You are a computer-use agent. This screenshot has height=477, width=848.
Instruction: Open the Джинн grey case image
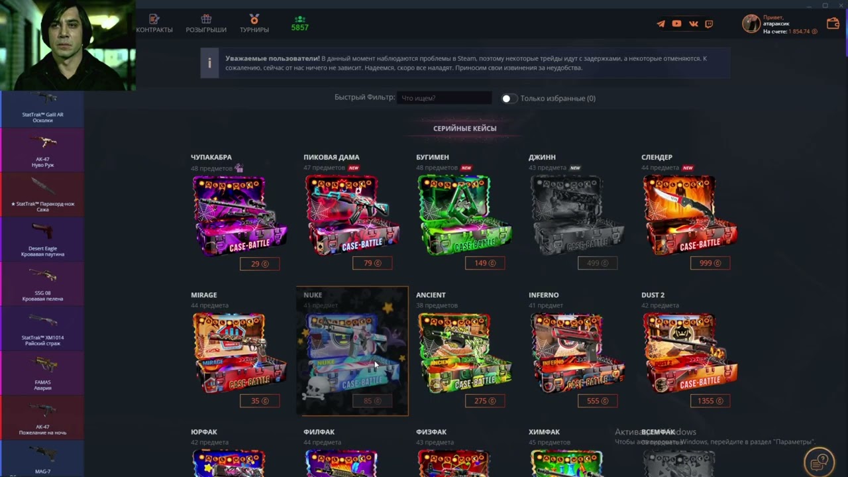tap(577, 215)
